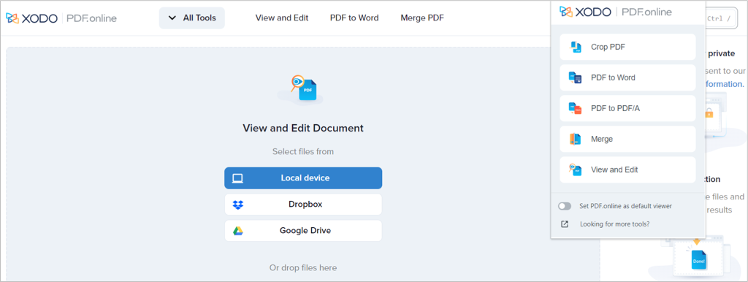Click the Crop PDF icon in popup
This screenshot has width=748, height=282.
point(576,47)
